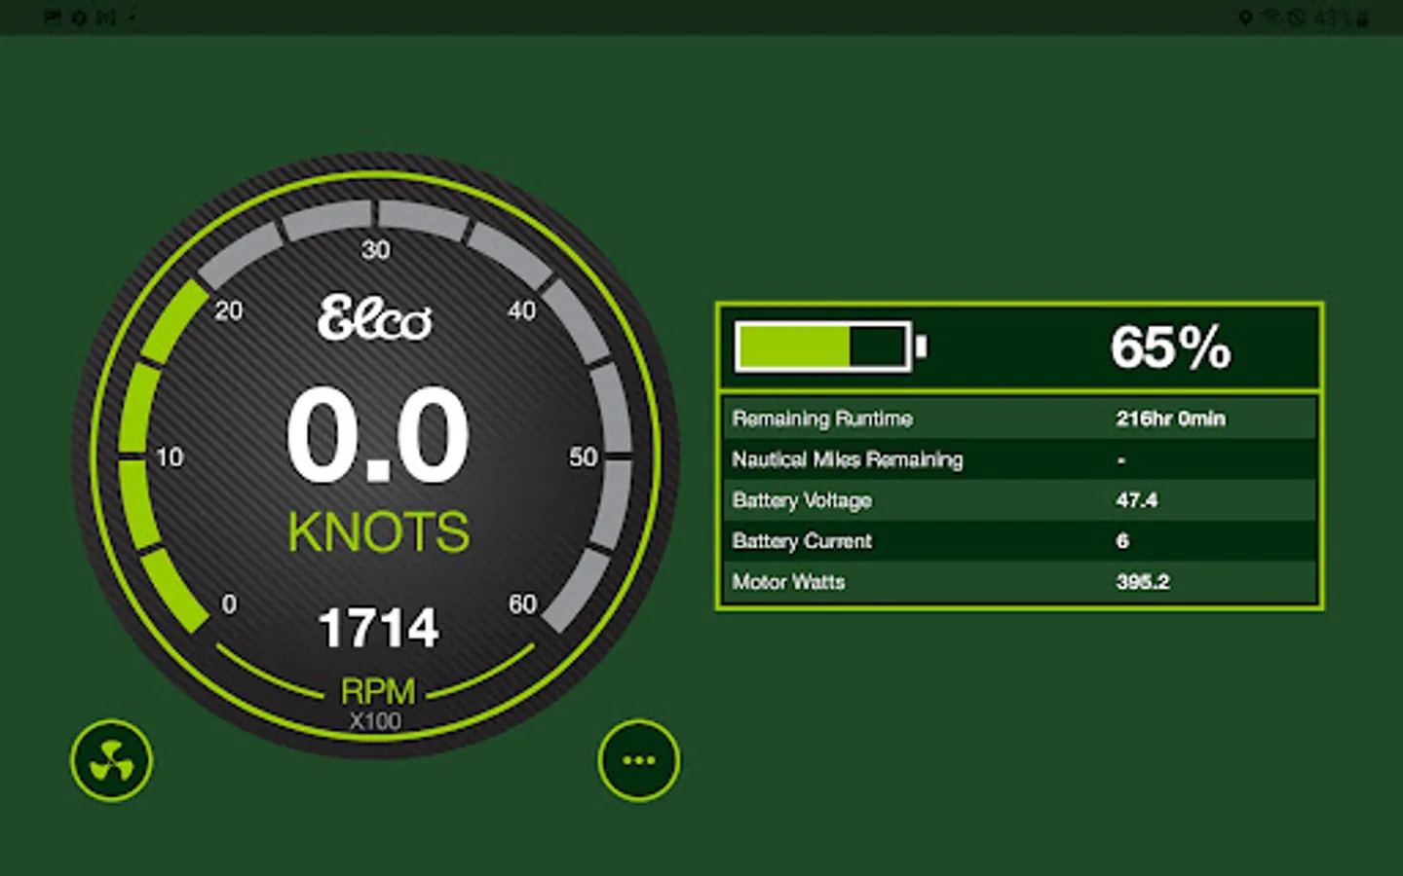Viewport: 1403px width, 876px height.
Task: Tap the 0.0 speed readout
Action: 378,434
